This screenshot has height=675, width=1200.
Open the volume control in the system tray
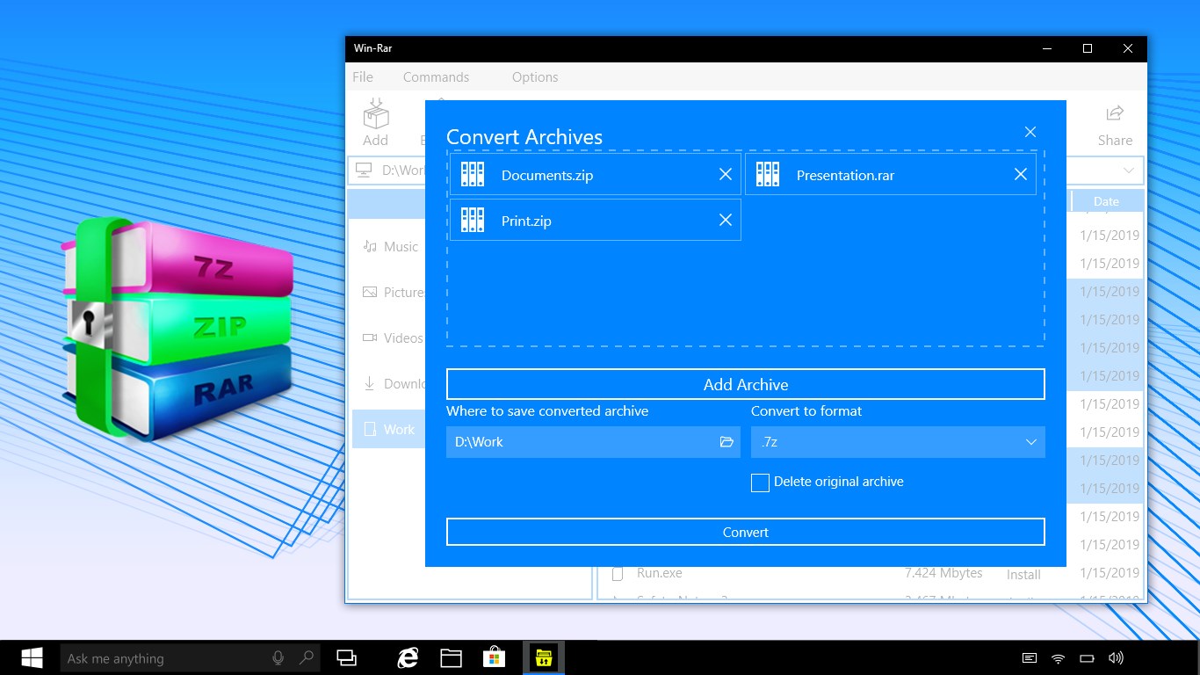click(x=1117, y=658)
